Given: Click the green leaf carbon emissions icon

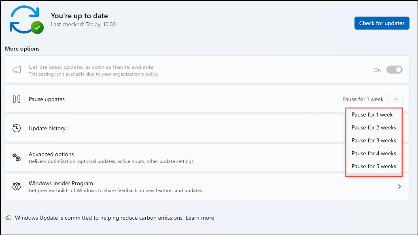Looking at the screenshot, I should click(8, 218).
